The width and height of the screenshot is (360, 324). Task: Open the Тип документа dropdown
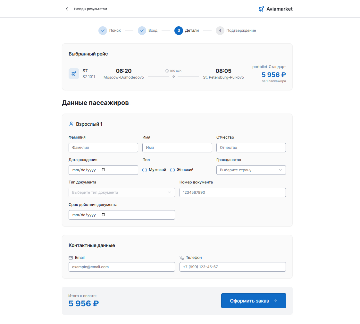click(122, 192)
